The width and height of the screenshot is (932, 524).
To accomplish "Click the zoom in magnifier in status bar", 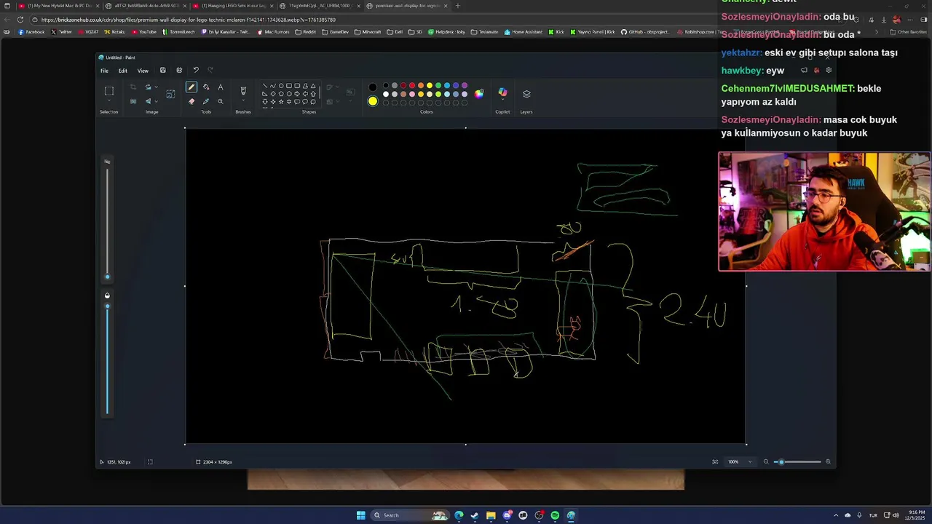I will (828, 461).
